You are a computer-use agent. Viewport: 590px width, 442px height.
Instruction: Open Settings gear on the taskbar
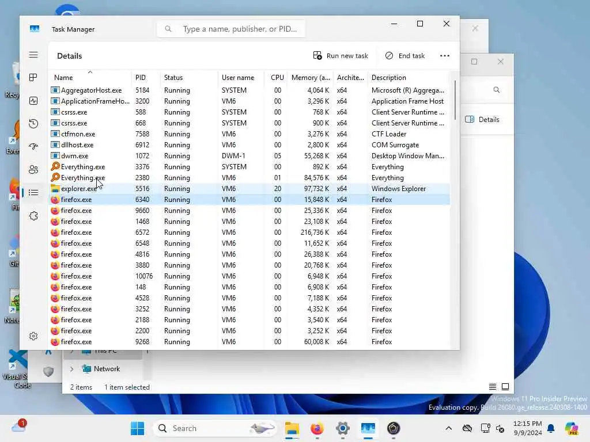[x=343, y=428]
